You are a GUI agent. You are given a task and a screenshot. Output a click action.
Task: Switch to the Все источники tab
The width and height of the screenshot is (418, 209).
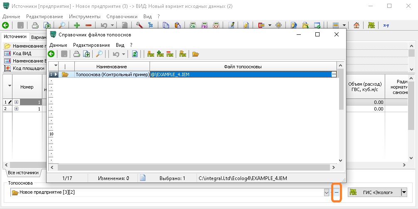coord(24,173)
